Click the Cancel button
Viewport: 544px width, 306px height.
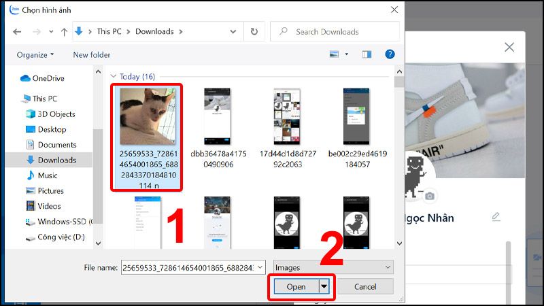(x=366, y=286)
